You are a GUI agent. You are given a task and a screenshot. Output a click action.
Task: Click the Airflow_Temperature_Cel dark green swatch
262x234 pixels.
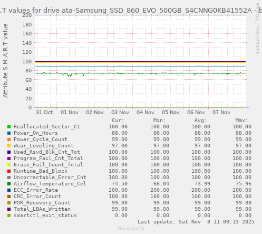pos(9,184)
